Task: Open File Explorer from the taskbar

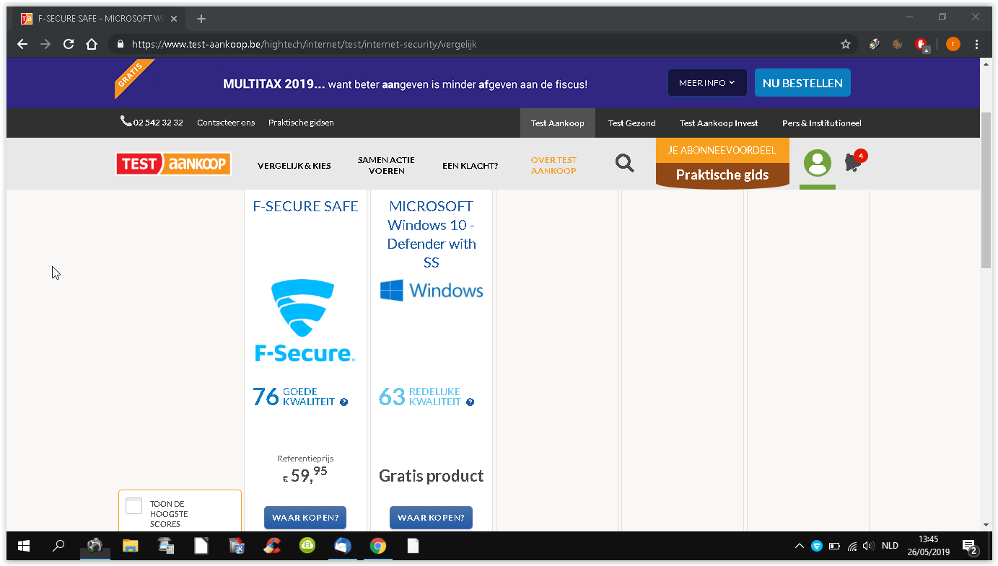Action: pos(130,546)
